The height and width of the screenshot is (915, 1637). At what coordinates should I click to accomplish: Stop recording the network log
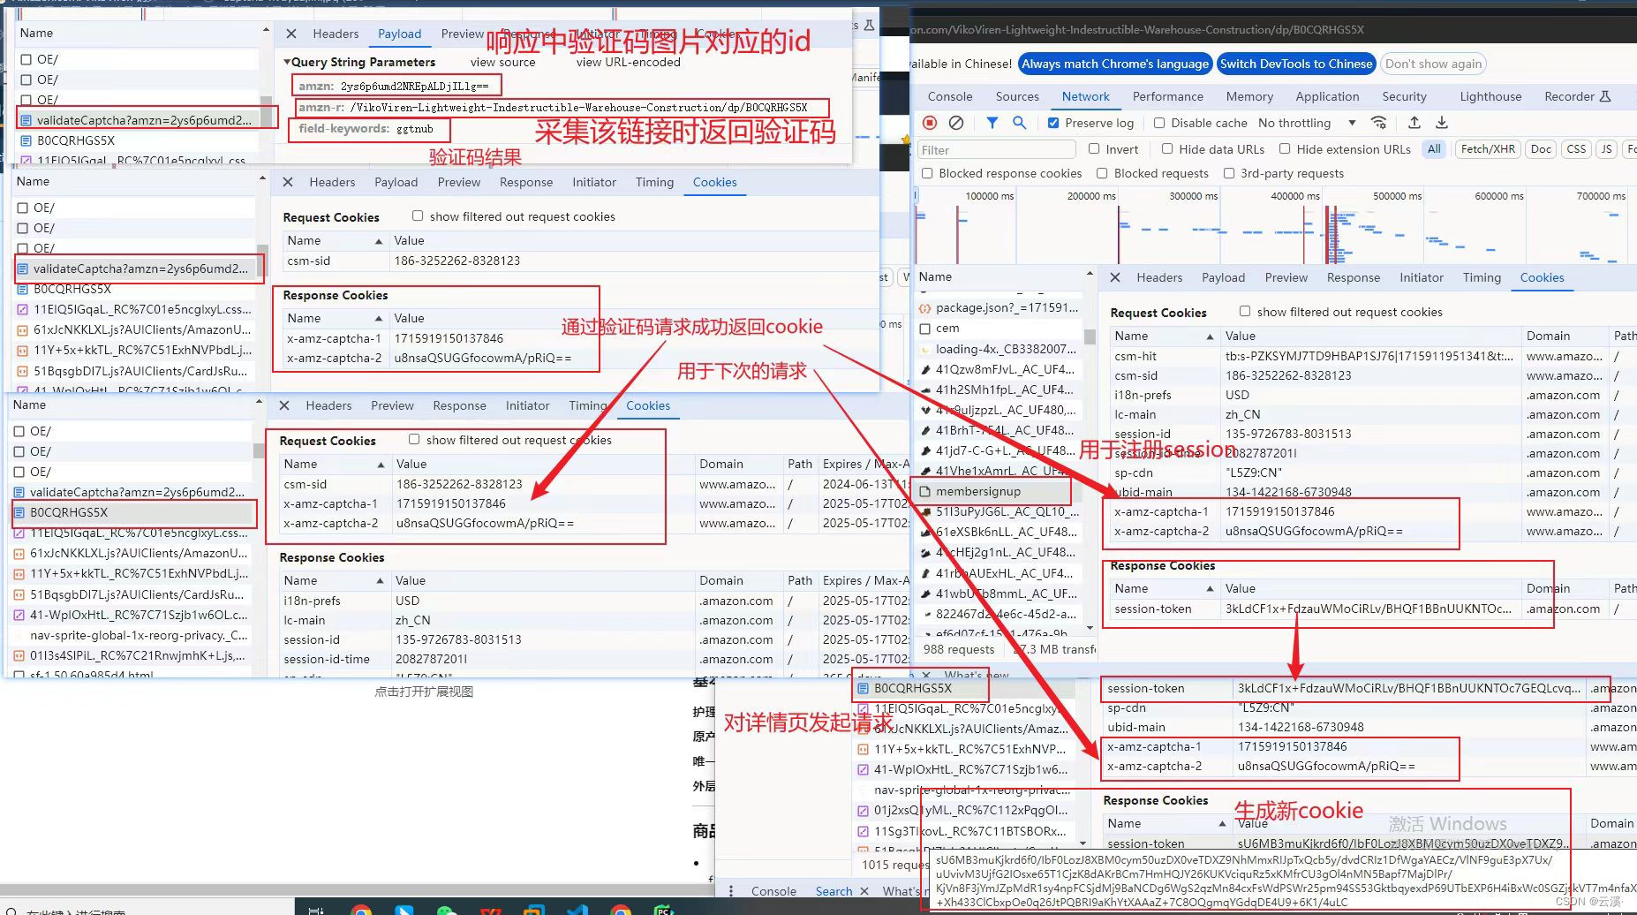pos(930,123)
